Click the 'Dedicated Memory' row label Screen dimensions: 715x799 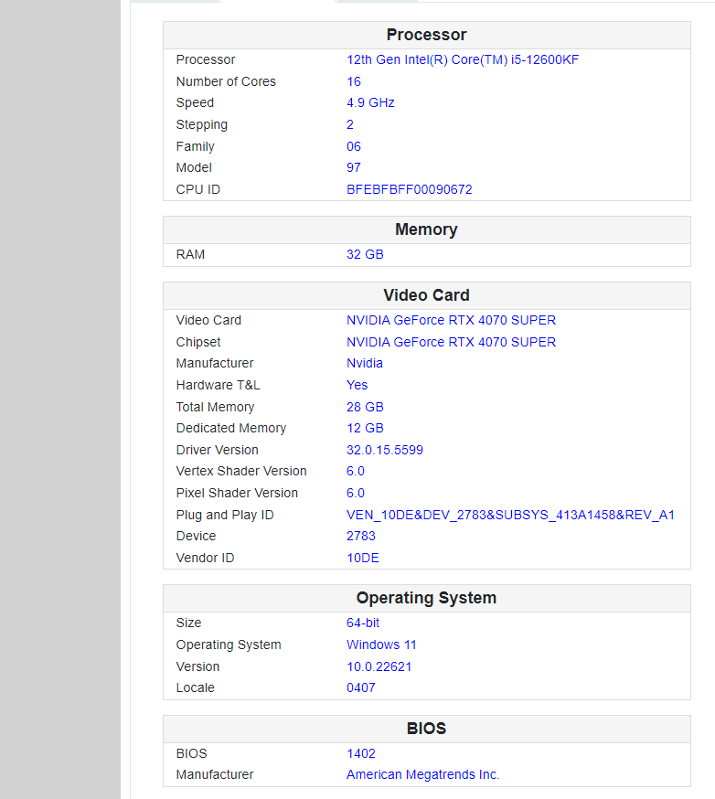click(x=230, y=428)
